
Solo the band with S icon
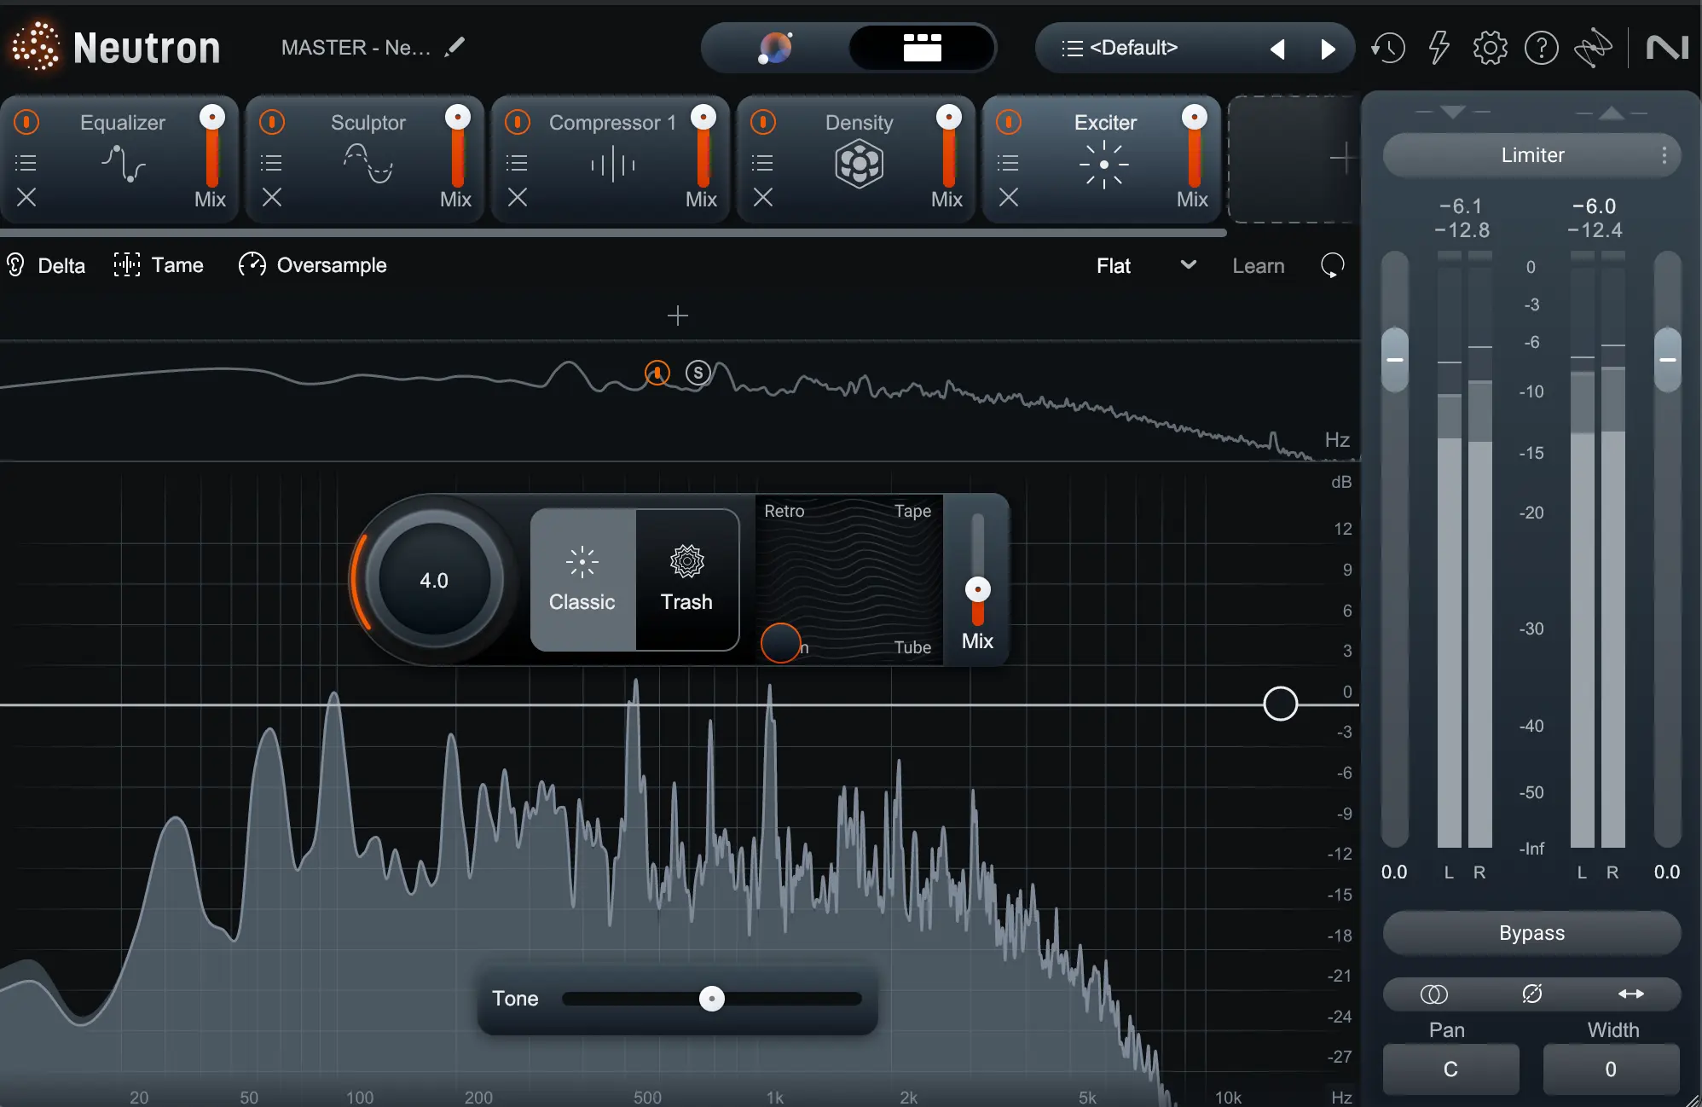[698, 373]
